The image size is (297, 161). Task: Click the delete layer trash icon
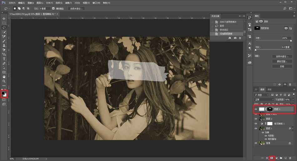[290, 158]
